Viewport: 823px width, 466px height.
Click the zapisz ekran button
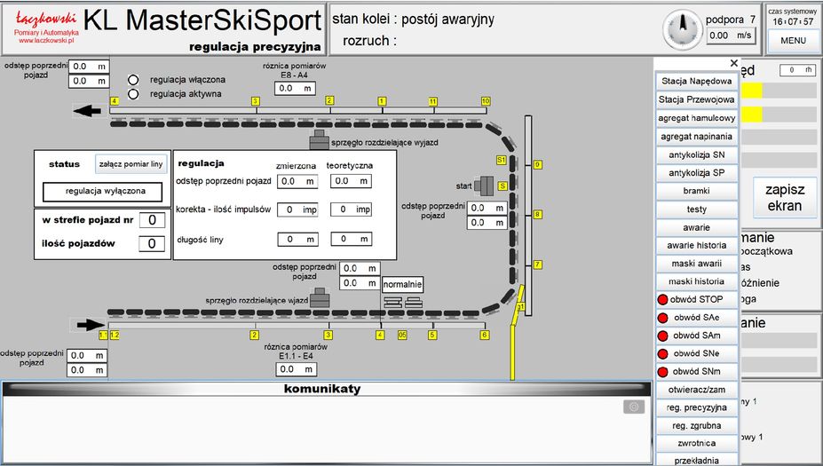coord(785,197)
